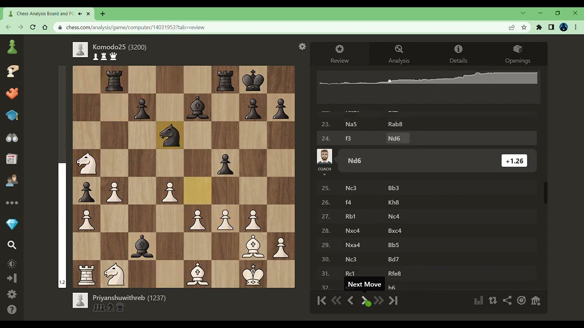584x328 pixels.
Task: Click the move list scrollbar thumb
Action: coord(545,193)
